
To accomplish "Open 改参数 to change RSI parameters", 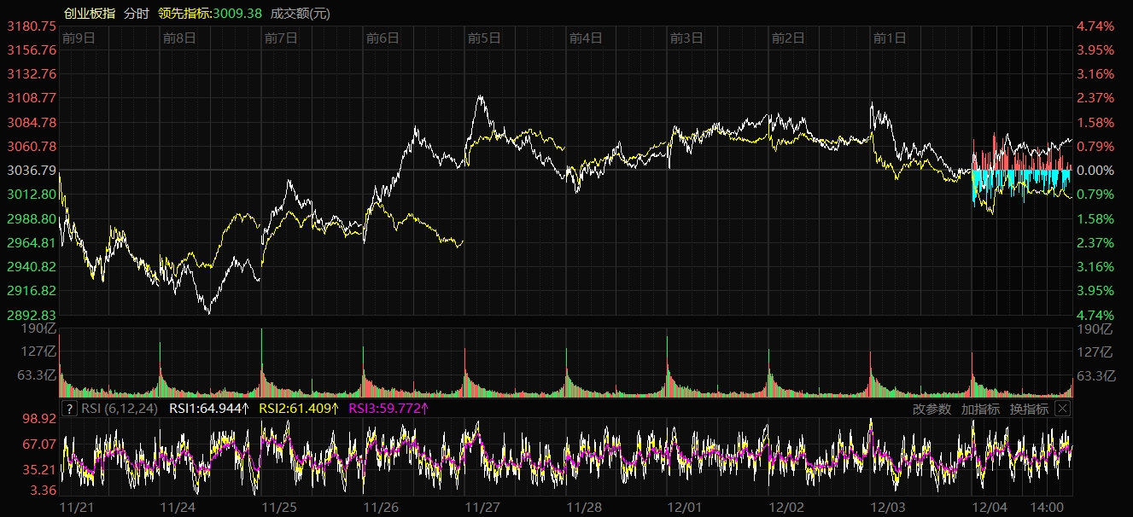I will click(x=932, y=409).
